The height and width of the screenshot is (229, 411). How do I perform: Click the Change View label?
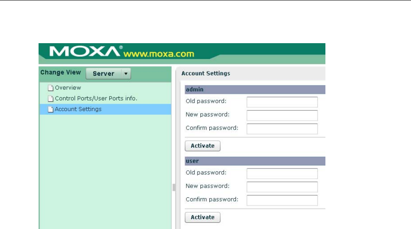[61, 72]
